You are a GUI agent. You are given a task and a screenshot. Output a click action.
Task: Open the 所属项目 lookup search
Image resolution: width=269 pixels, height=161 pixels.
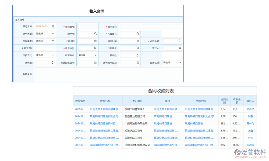tap(137, 34)
